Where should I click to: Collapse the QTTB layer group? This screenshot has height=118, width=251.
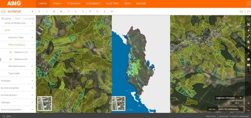(32, 30)
